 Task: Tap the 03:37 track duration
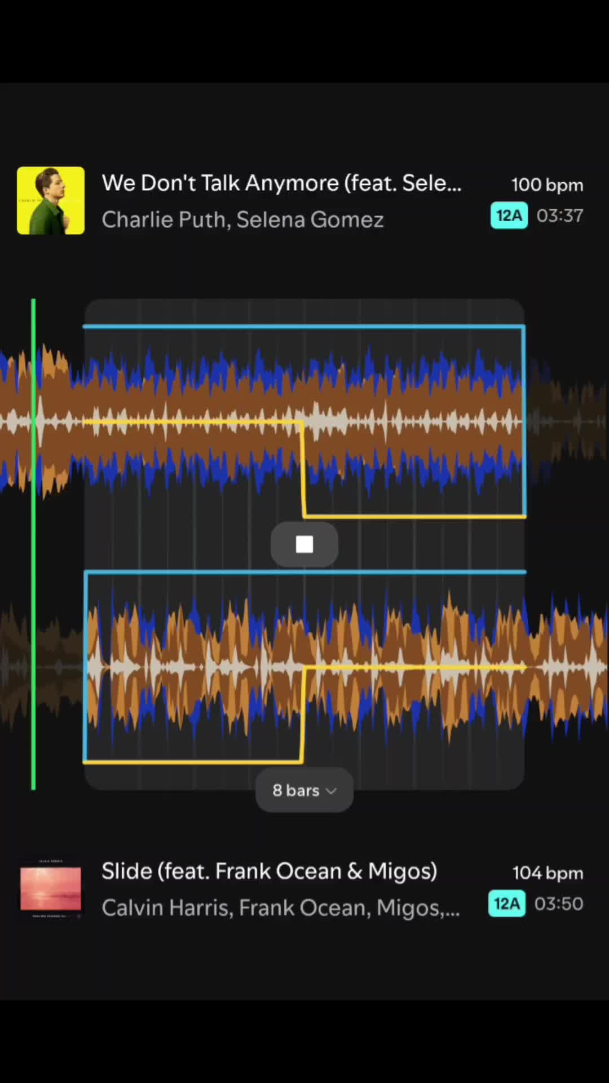(560, 215)
